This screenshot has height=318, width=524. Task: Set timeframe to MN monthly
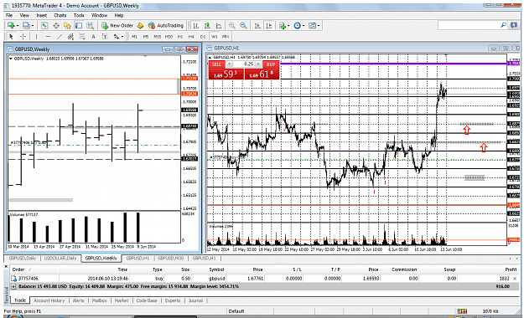[x=226, y=36]
